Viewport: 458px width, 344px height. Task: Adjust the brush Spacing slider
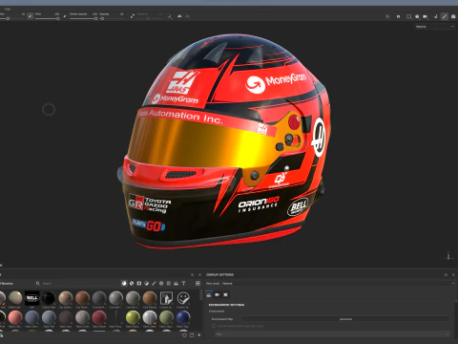coord(112,18)
